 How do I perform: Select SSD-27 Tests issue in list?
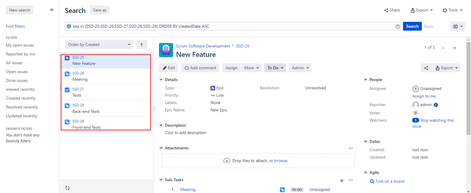[106, 92]
